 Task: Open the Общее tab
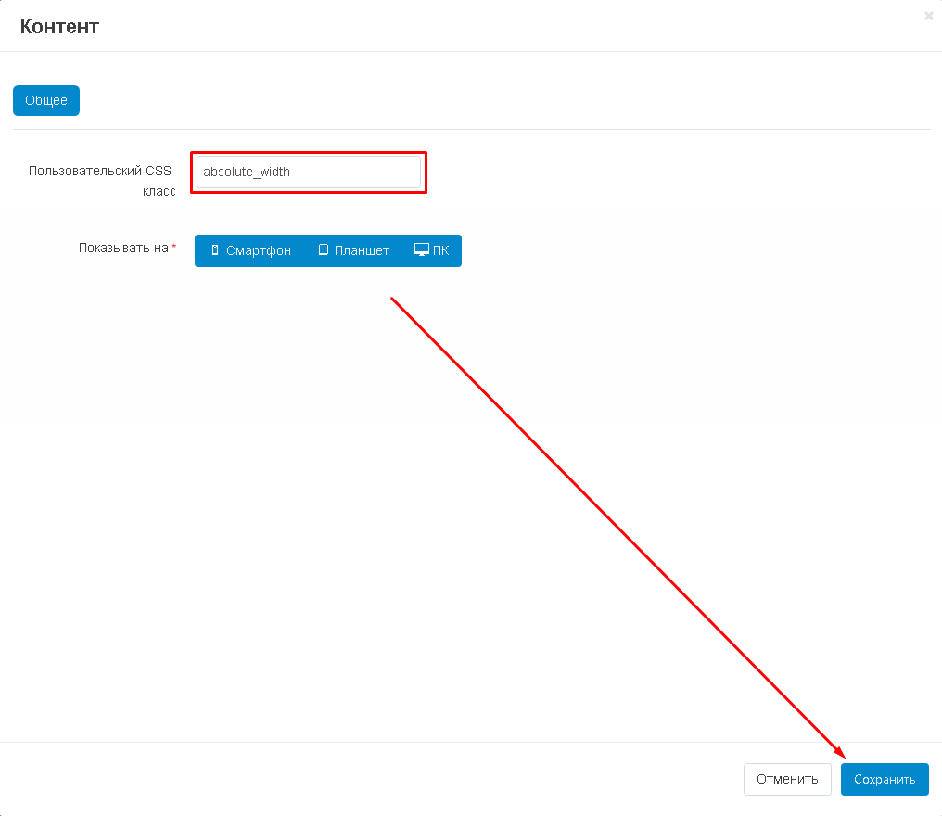point(46,100)
